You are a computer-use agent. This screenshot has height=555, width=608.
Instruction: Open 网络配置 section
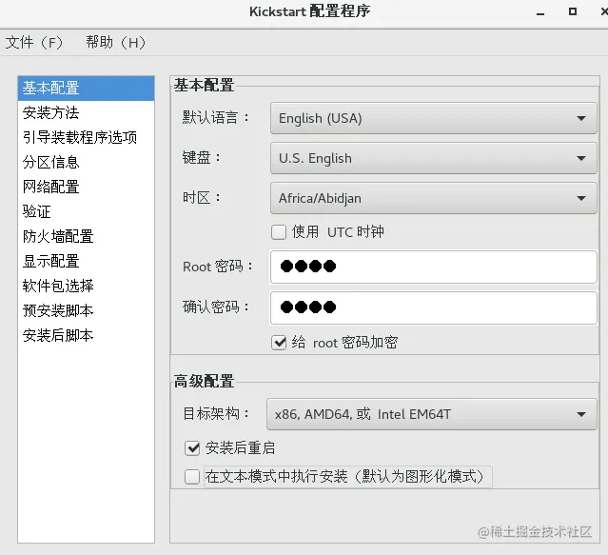pyautogui.click(x=86, y=187)
